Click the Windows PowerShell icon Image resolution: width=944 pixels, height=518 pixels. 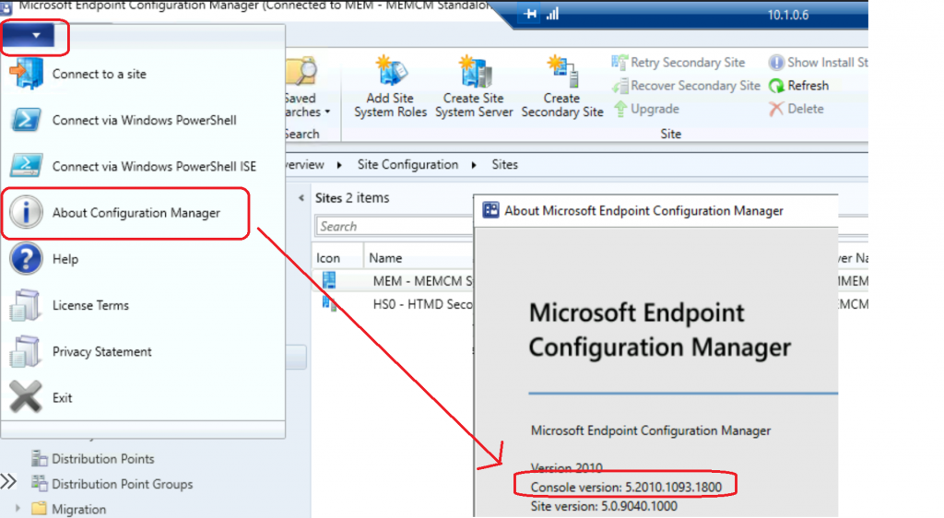tap(27, 120)
